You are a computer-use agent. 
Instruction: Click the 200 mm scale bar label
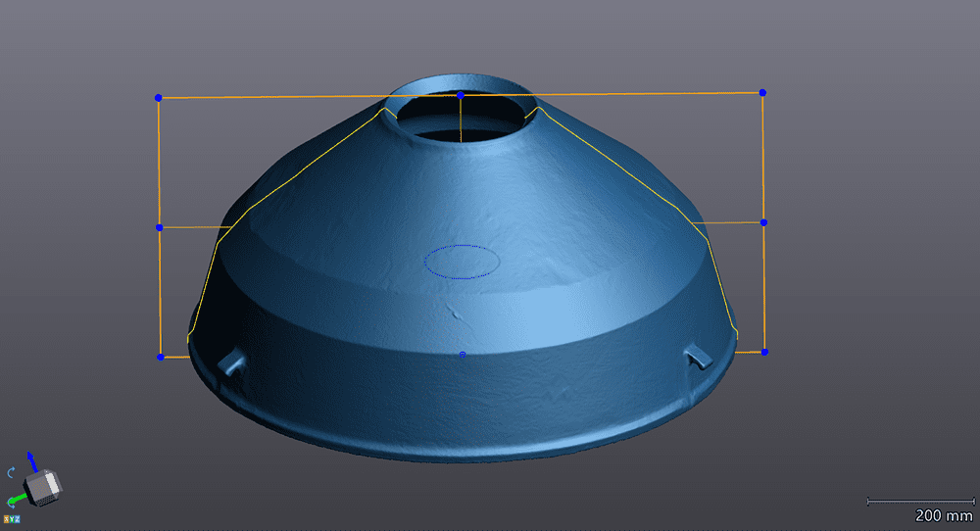[x=944, y=515]
